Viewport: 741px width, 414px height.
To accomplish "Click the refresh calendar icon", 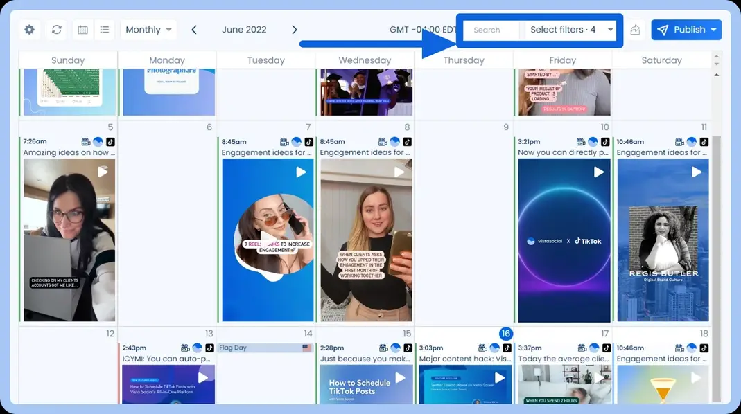I will (x=57, y=30).
